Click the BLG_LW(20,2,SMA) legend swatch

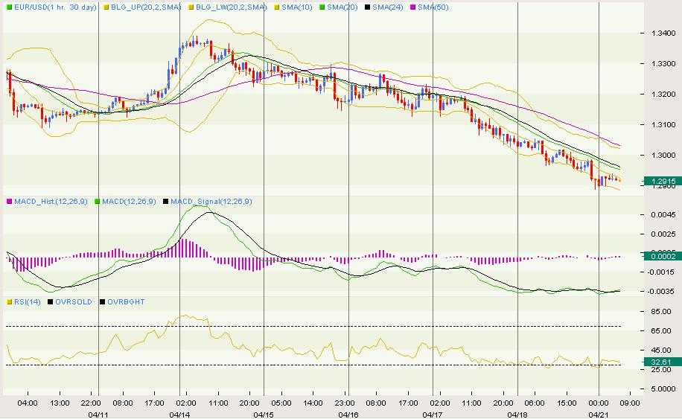pyautogui.click(x=191, y=7)
